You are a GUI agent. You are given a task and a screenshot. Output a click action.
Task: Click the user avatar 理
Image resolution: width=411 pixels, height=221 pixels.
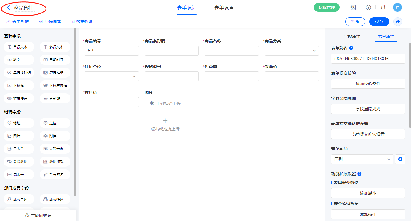[397, 8]
